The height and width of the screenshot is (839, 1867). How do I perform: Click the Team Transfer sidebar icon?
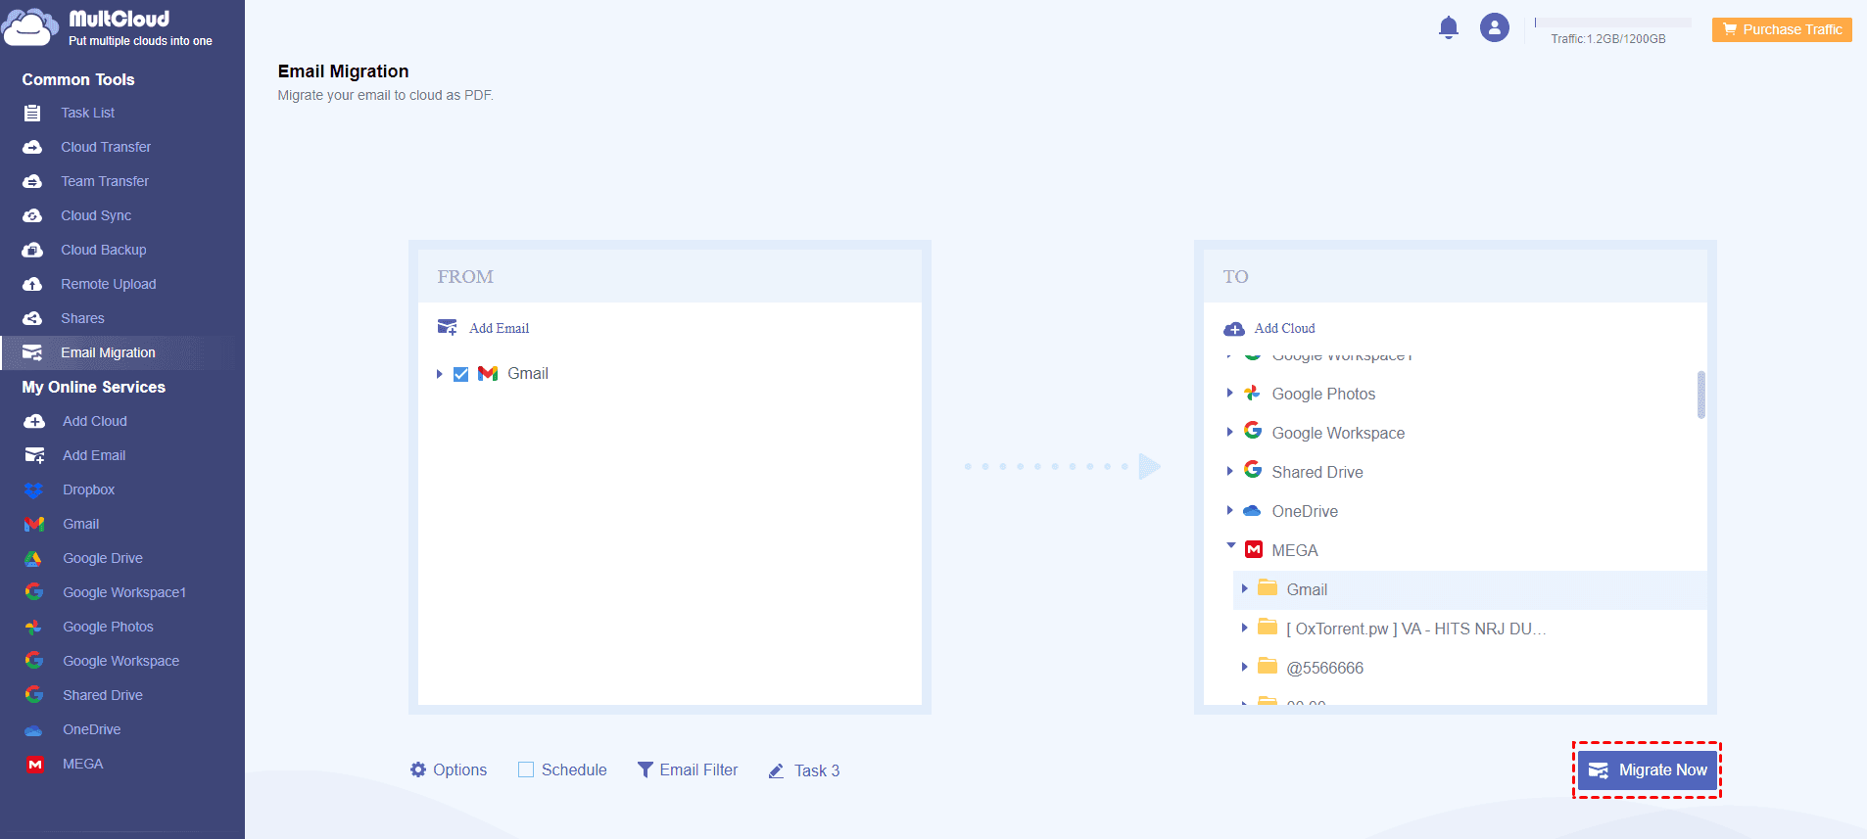pos(32,181)
